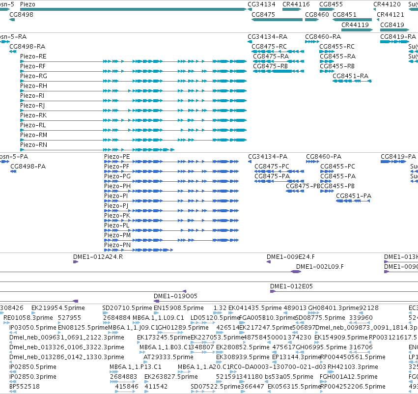Image resolution: width=418 pixels, height=394 pixels.
Task: Select the RH42103.3prime EST label
Action: pyautogui.click(x=353, y=367)
